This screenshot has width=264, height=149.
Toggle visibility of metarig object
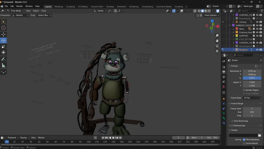[x=257, y=22]
